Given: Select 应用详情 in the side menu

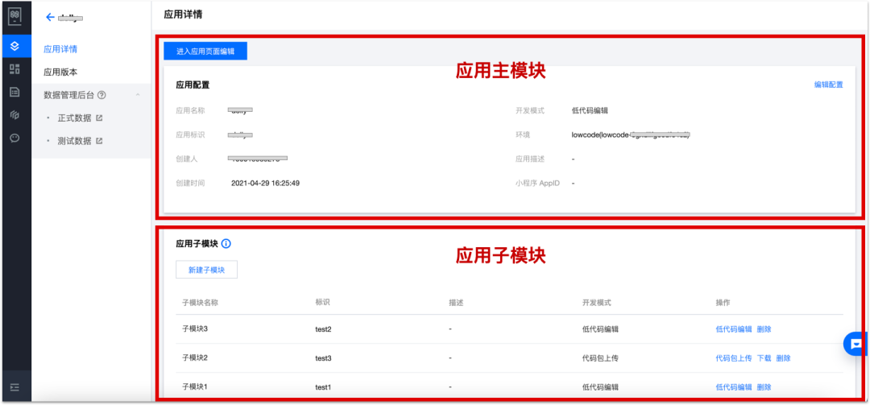Looking at the screenshot, I should pyautogui.click(x=60, y=49).
